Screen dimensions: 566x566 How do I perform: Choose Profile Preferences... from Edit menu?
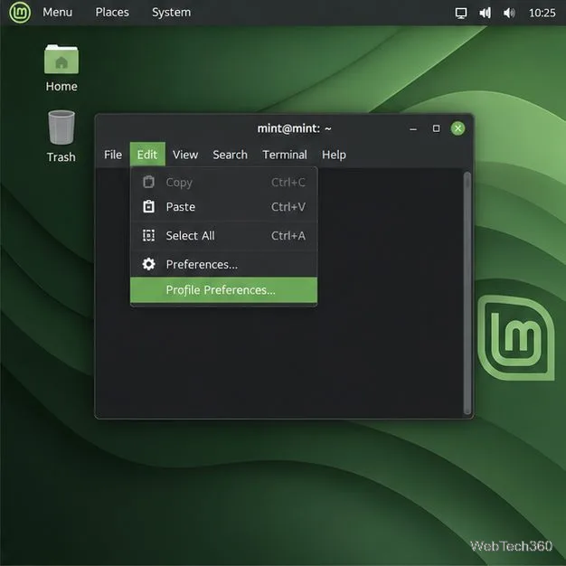point(224,290)
